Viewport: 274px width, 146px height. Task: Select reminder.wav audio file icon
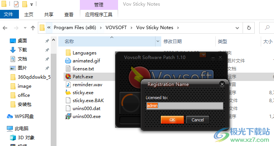68,84
